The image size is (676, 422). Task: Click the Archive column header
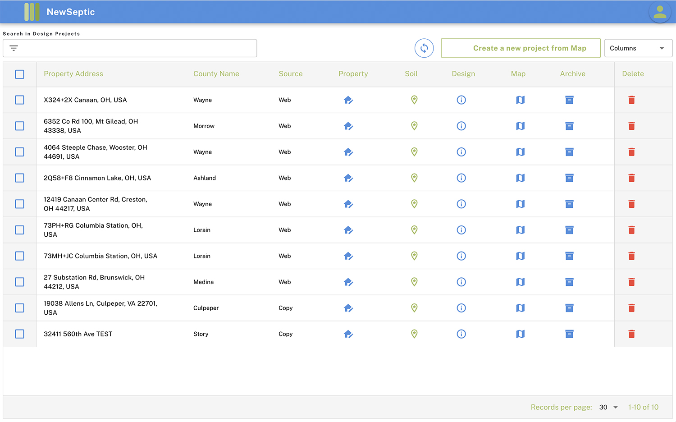click(573, 74)
